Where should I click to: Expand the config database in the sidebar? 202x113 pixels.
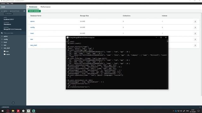[x=2, y=39]
